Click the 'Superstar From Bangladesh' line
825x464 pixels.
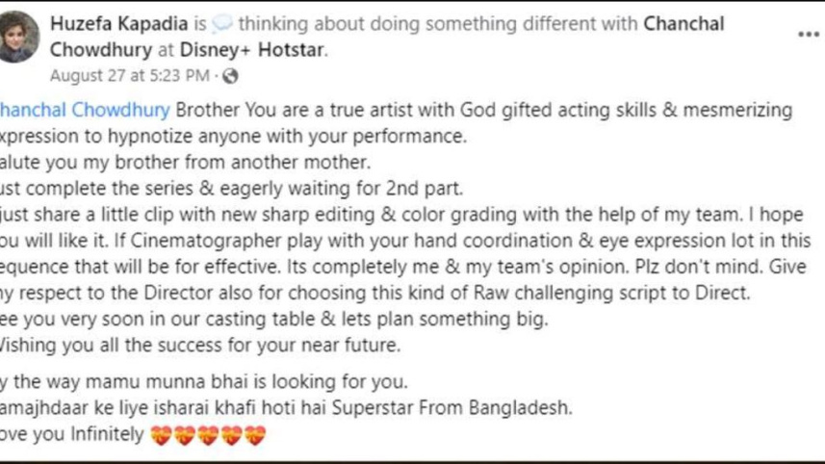tap(289, 408)
